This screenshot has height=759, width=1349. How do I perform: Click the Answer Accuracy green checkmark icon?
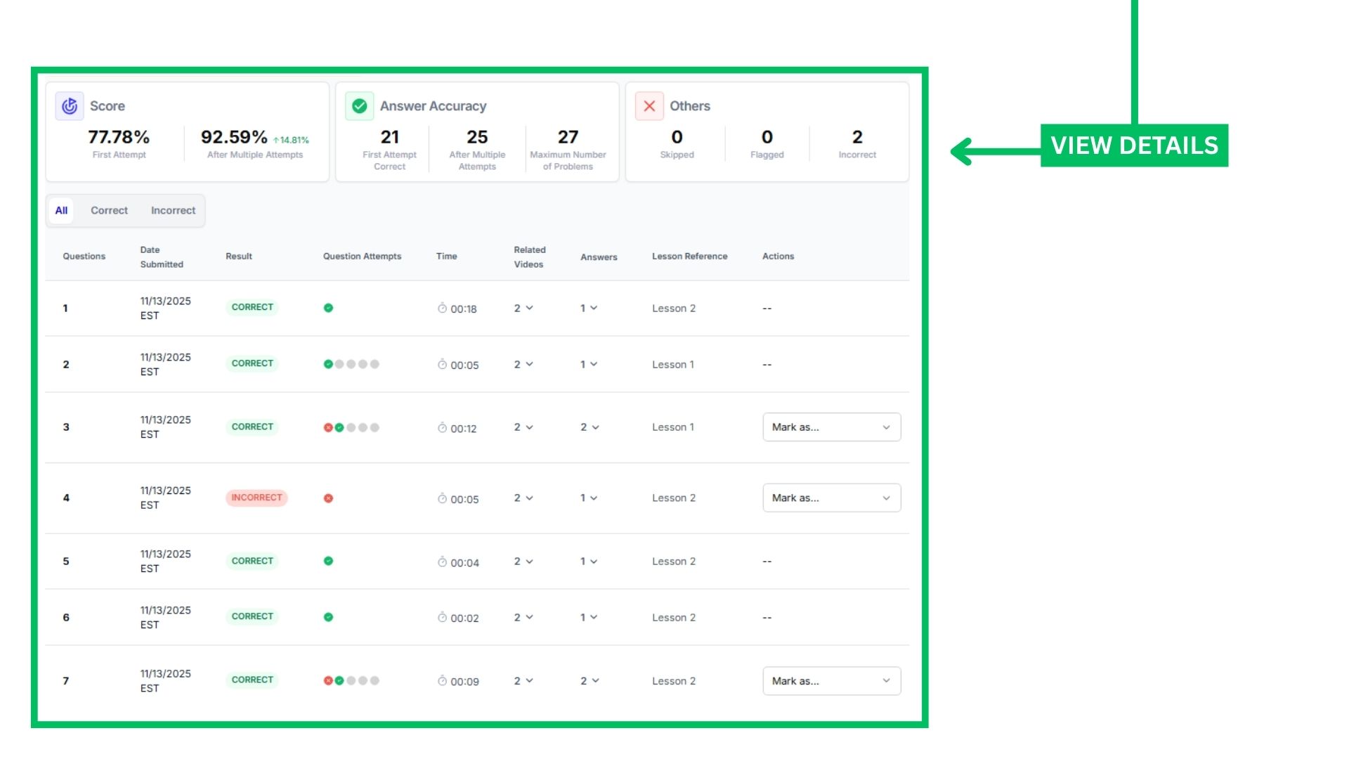pyautogui.click(x=359, y=106)
